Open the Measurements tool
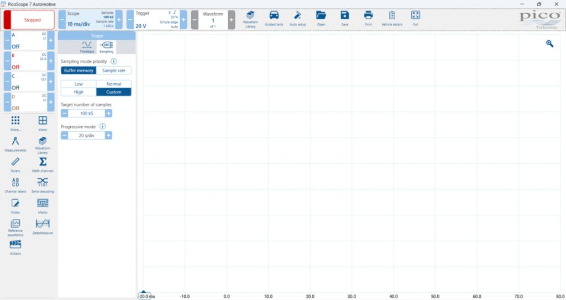 15,144
